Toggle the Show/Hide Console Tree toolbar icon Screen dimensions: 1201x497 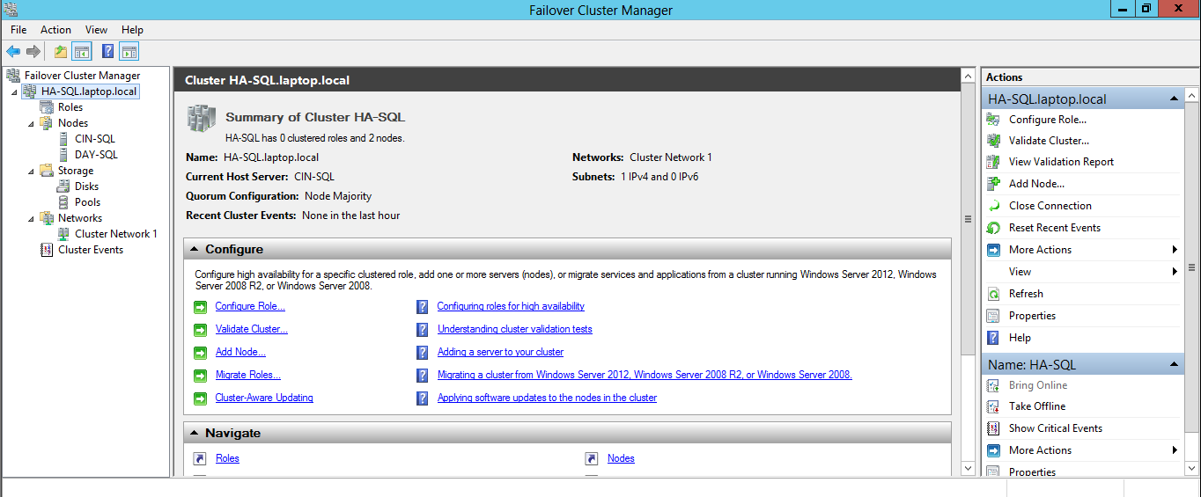click(82, 51)
